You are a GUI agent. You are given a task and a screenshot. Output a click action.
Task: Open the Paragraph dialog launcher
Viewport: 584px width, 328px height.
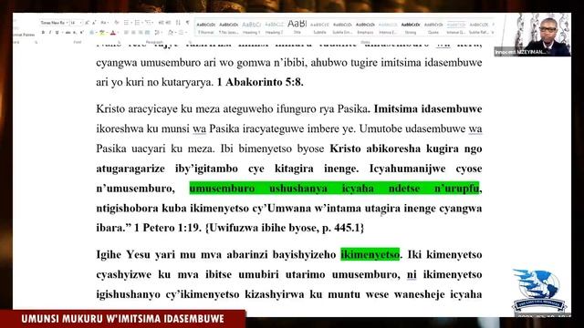tap(190, 43)
